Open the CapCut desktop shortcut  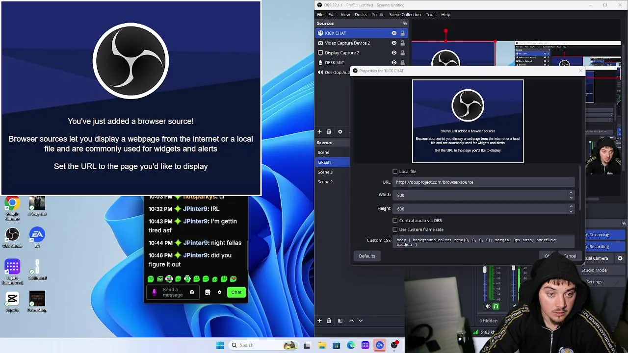tap(12, 302)
